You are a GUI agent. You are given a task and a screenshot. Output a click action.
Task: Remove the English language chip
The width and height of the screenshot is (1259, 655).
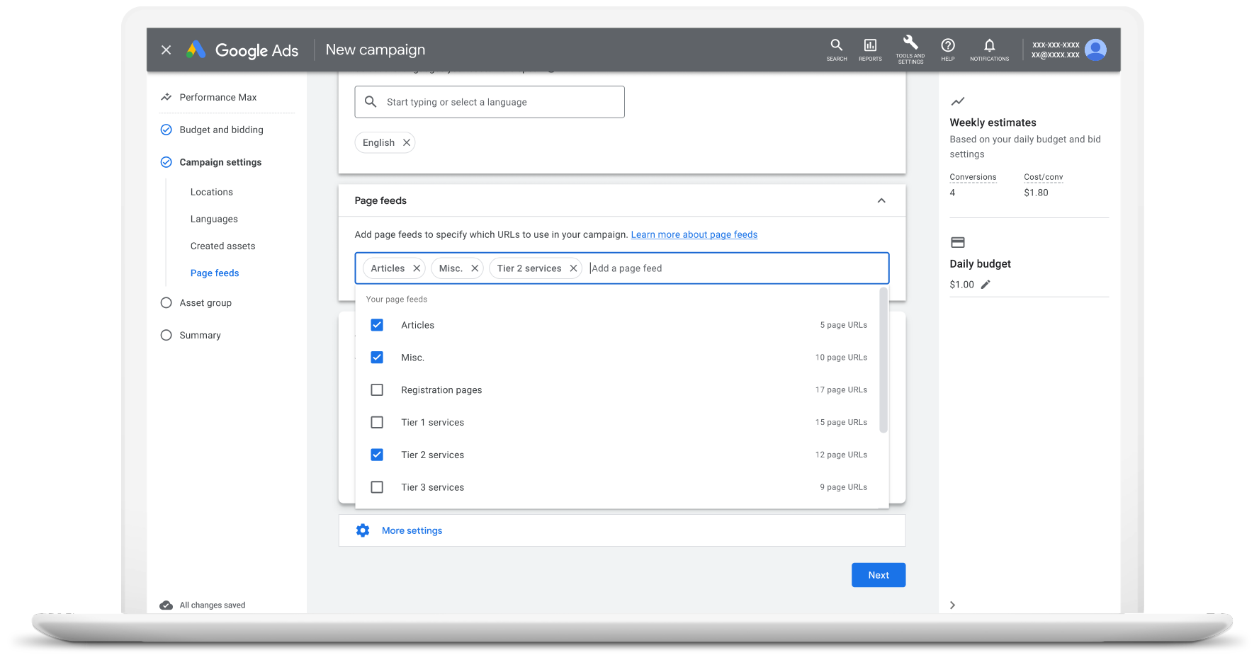click(x=407, y=142)
